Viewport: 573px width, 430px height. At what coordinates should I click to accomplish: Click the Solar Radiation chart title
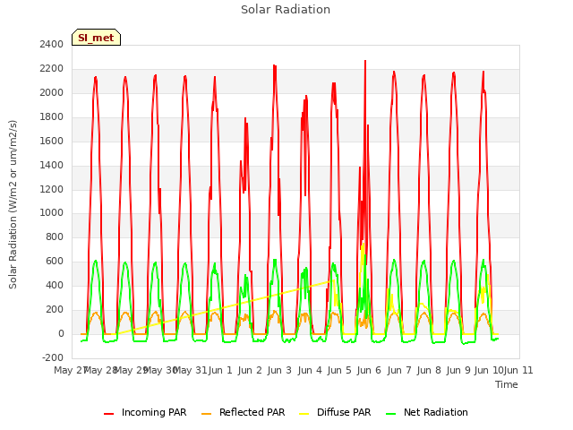pyautogui.click(x=286, y=10)
